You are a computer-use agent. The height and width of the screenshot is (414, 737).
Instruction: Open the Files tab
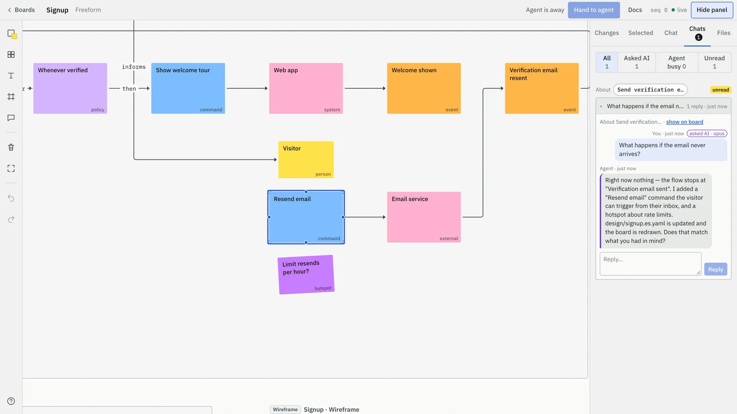point(724,33)
